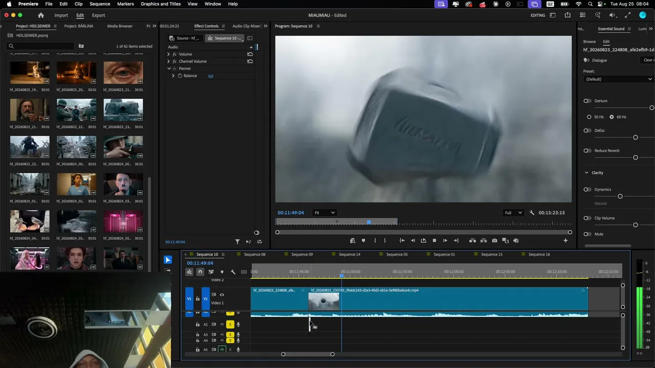Switch to the Sequence 14 timeline tab
Image resolution: width=655 pixels, height=368 pixels.
point(350,255)
